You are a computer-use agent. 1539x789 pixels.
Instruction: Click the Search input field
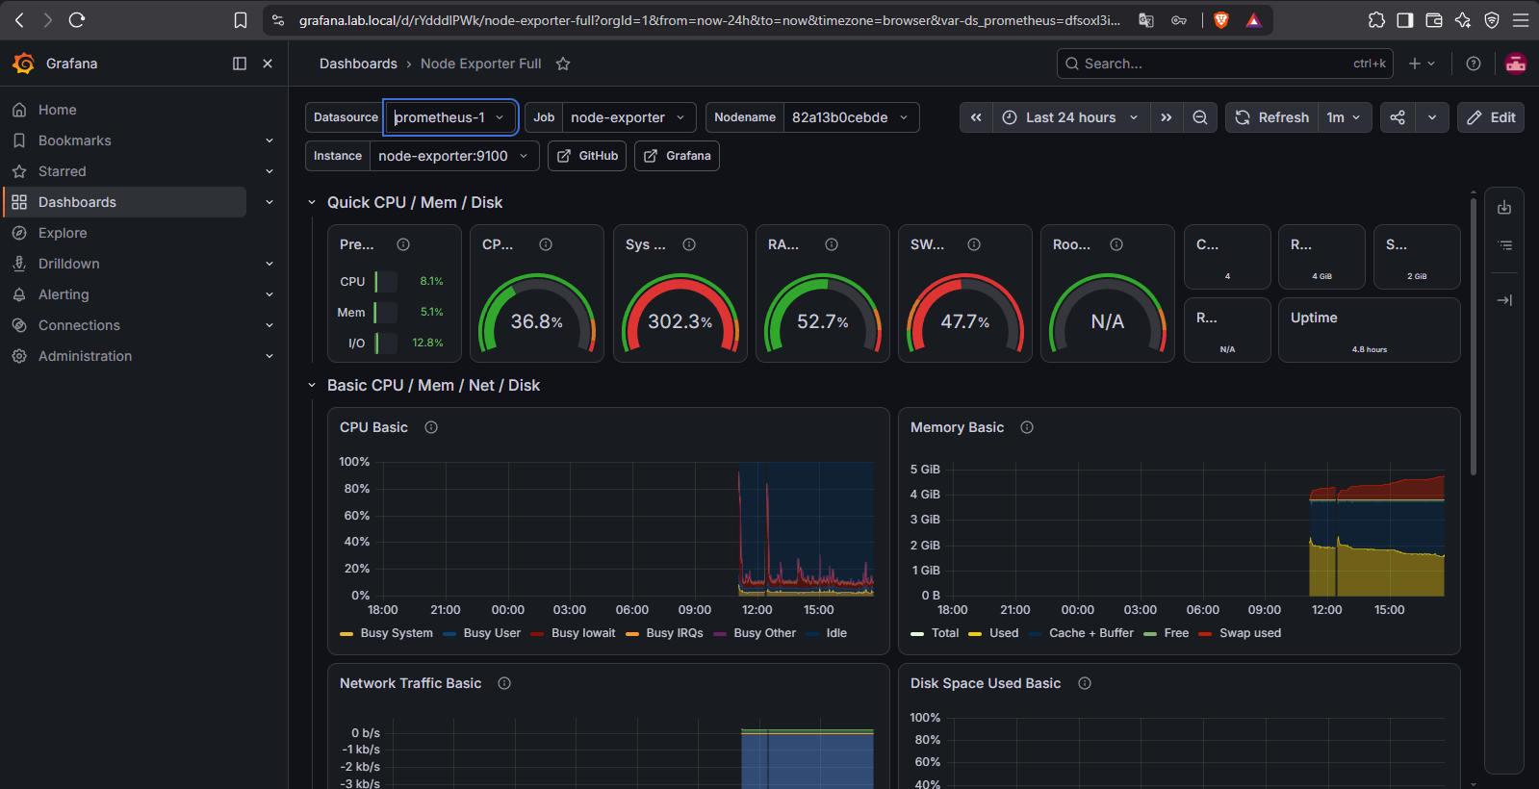click(1224, 64)
